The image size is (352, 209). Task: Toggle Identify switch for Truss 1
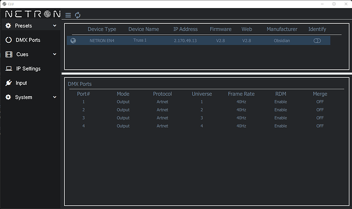point(317,41)
